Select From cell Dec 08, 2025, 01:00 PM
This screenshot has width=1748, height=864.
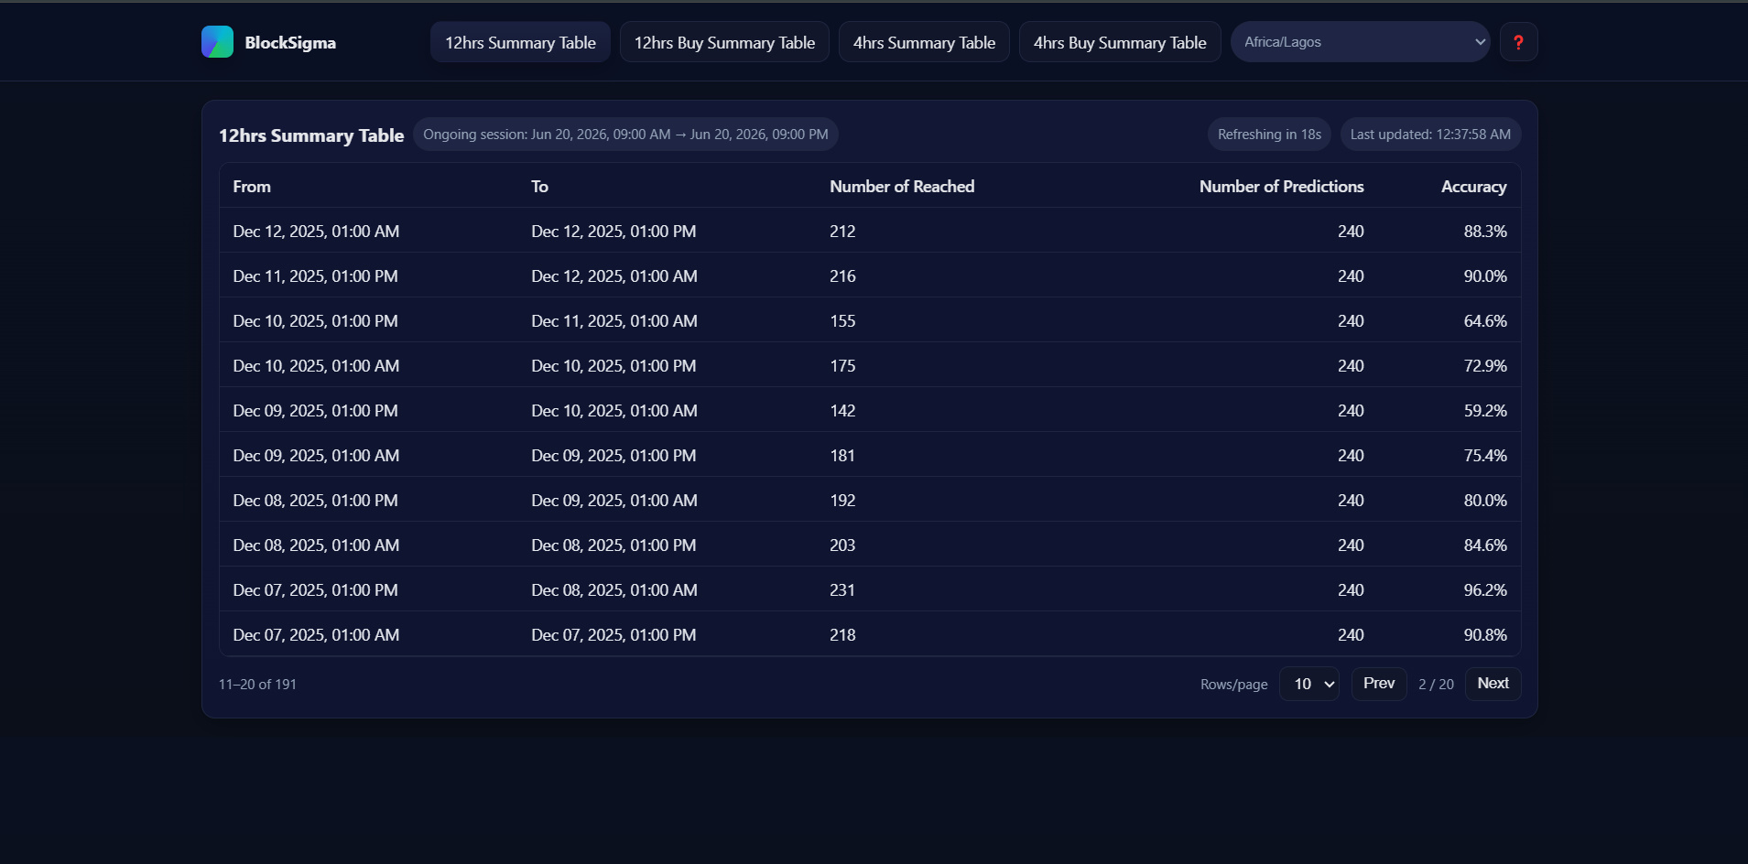[x=315, y=501]
